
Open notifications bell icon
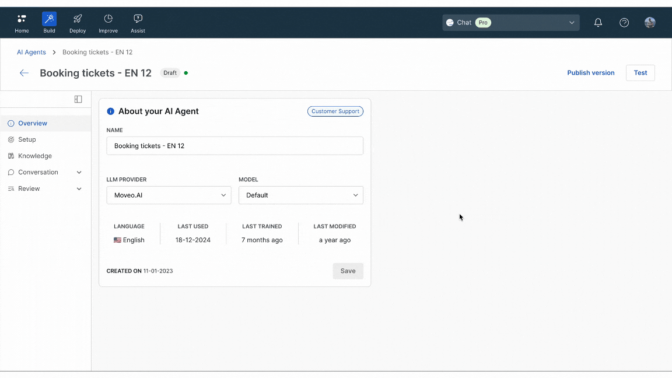point(598,23)
